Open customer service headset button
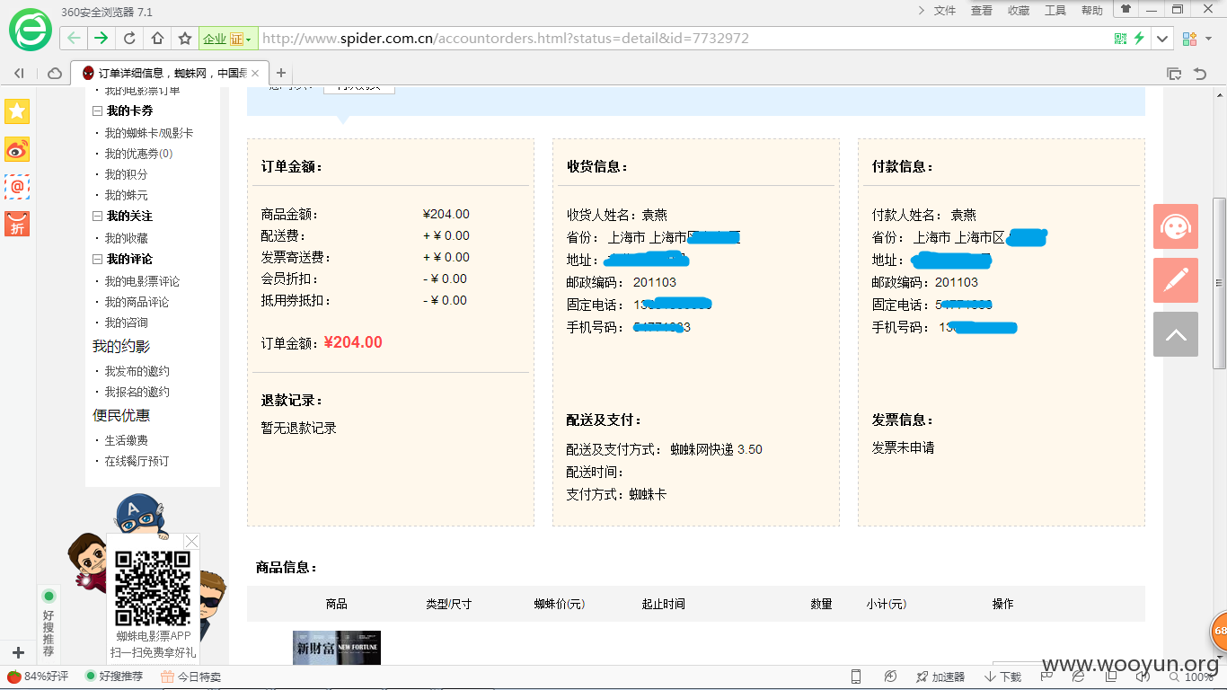Screen dimensions: 1227x690 tap(1176, 226)
